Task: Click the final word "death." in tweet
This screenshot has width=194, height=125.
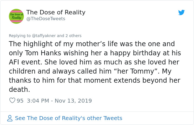Action: point(19,89)
